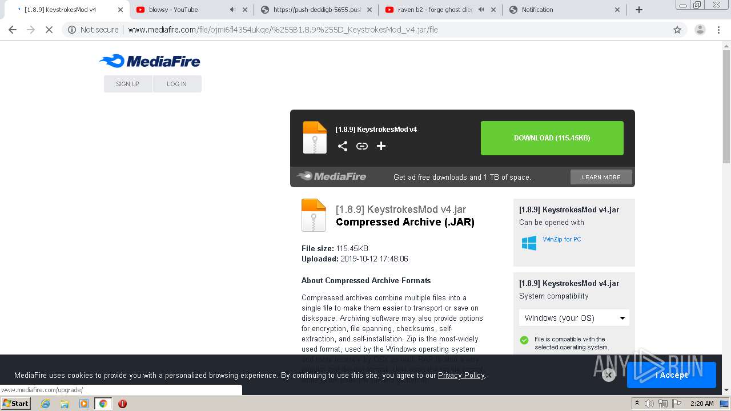Open the Chrome profile avatar icon
Viewport: 731px width, 411px height.
tap(700, 30)
